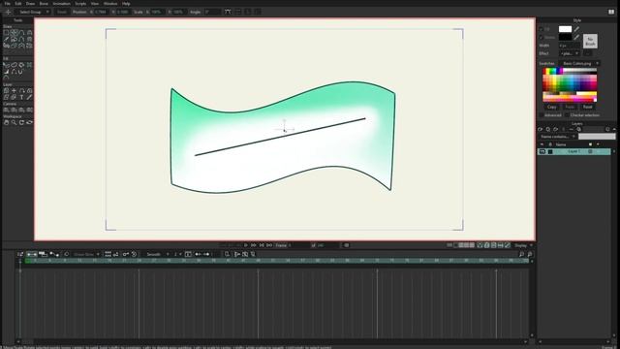Click the pencil icon at right of display toolbar
Viewport: 620px width, 349px height.
pos(508,245)
